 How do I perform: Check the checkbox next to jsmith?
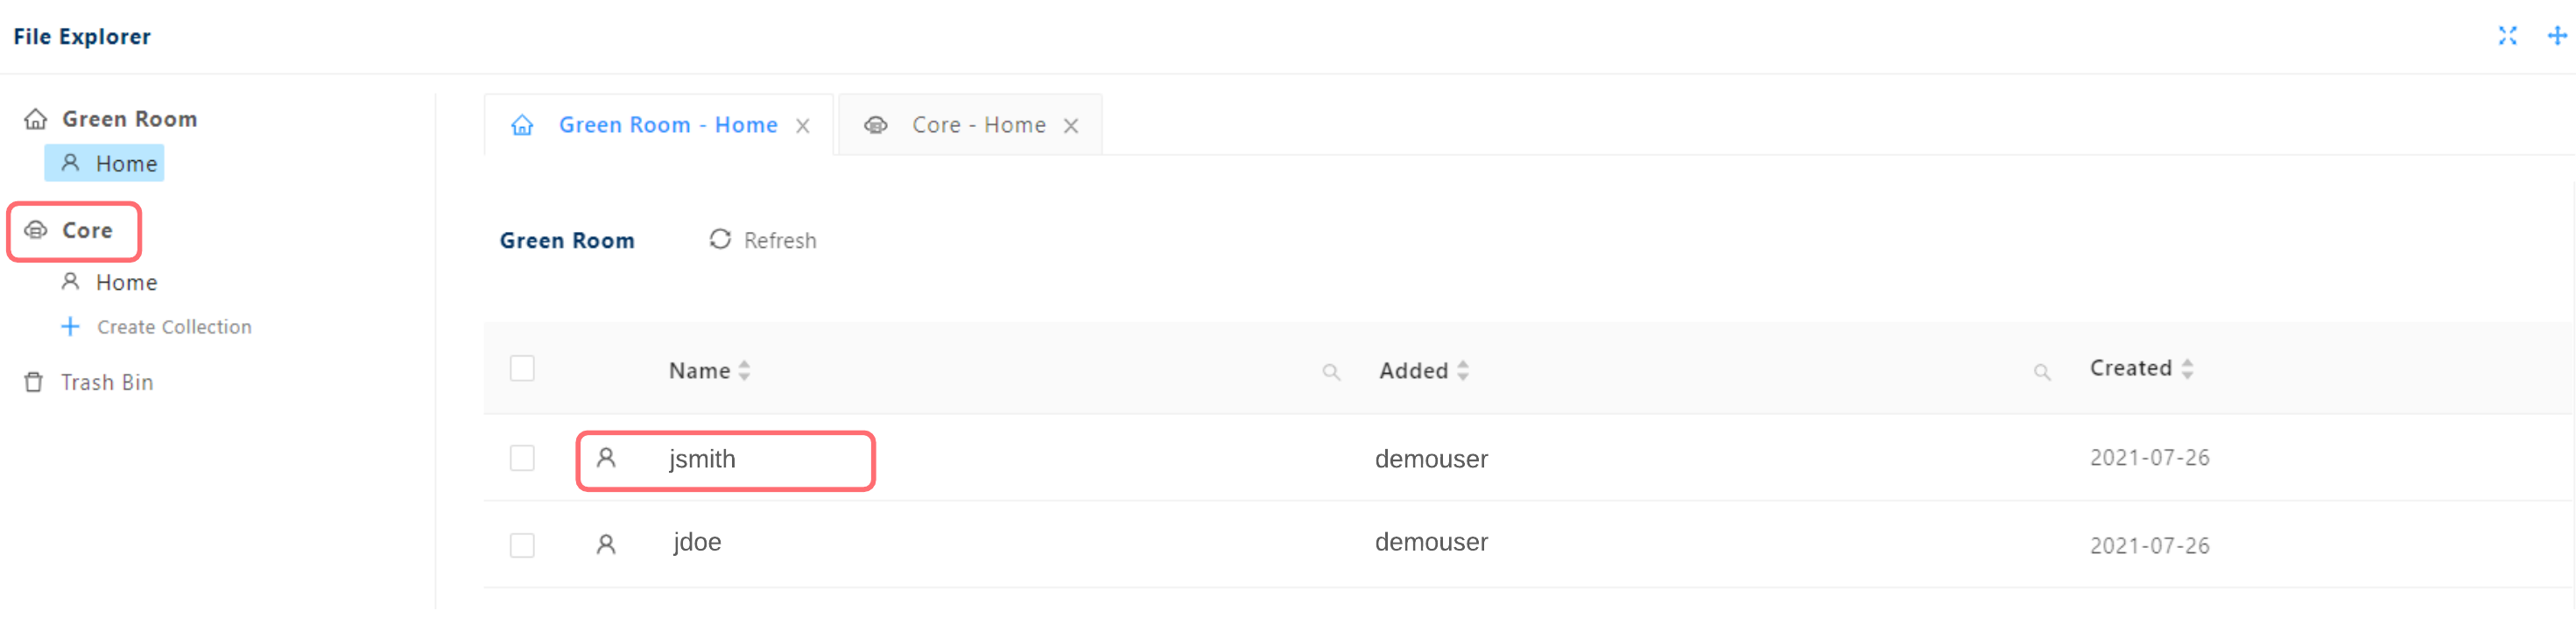coord(522,458)
